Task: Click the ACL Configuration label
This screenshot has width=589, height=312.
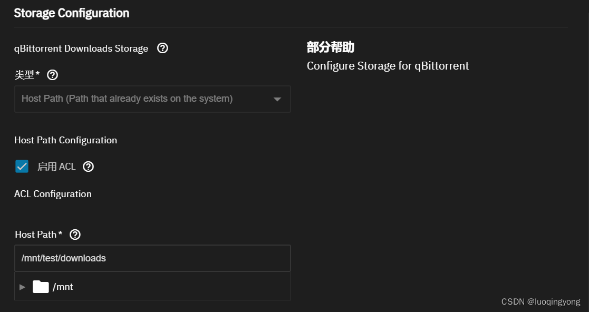Action: point(53,194)
